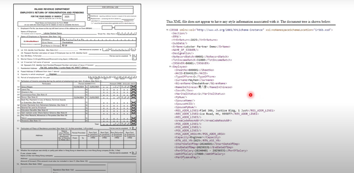Click the year ended 31 March box

pyautogui.click(x=69, y=17)
